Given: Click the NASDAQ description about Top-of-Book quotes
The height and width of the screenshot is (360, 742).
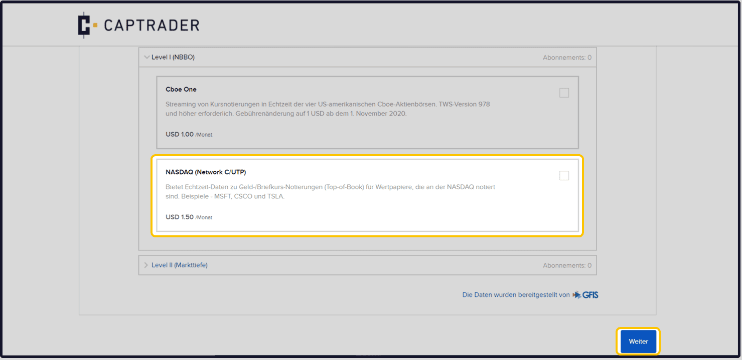Looking at the screenshot, I should (330, 191).
